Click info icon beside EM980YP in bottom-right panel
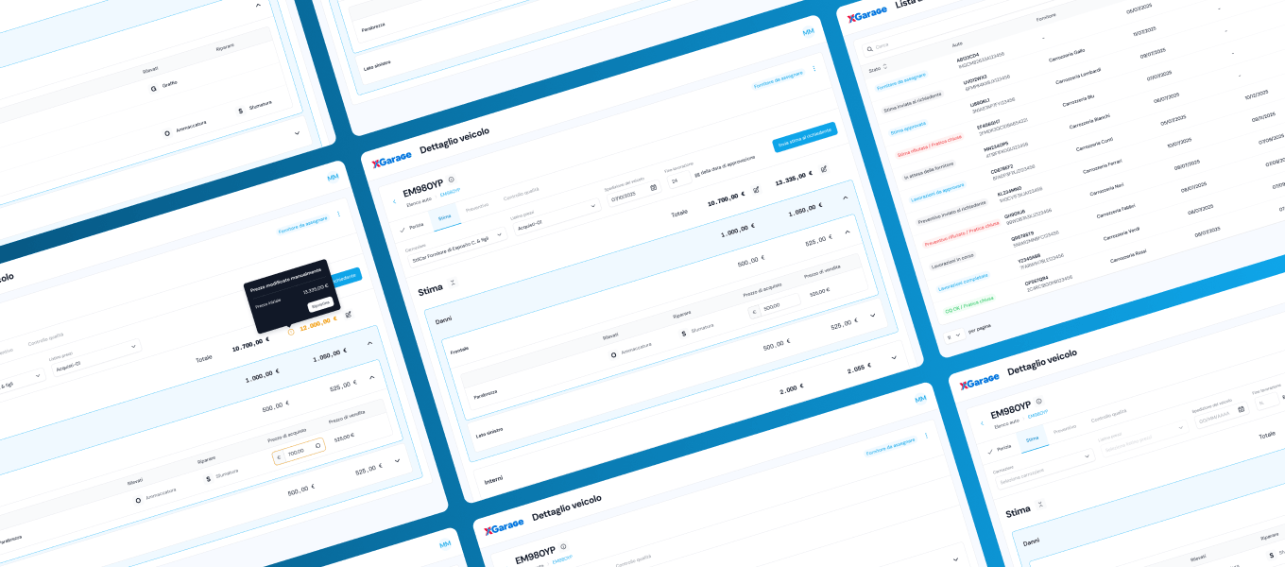 coord(1040,400)
